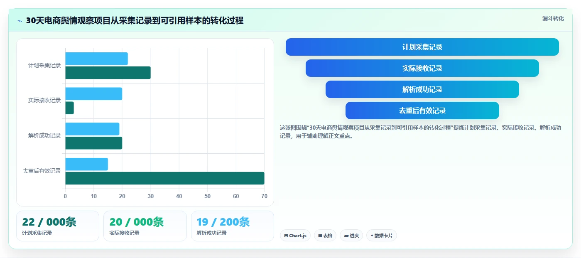581x258 pixels.
Task: Click the 计划采集记录 caption under 22 / 000条
Action: [37, 233]
